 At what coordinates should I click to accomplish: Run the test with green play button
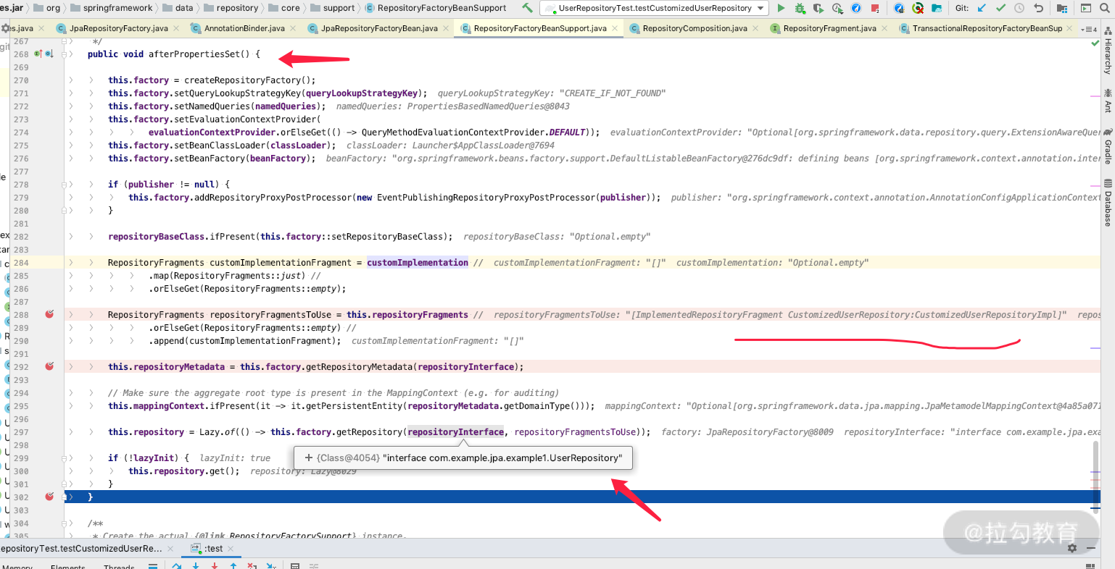coord(781,8)
